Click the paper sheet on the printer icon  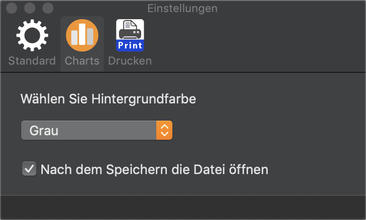(130, 25)
